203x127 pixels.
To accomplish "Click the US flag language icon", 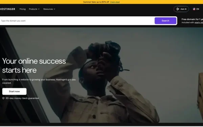I will (194, 9).
